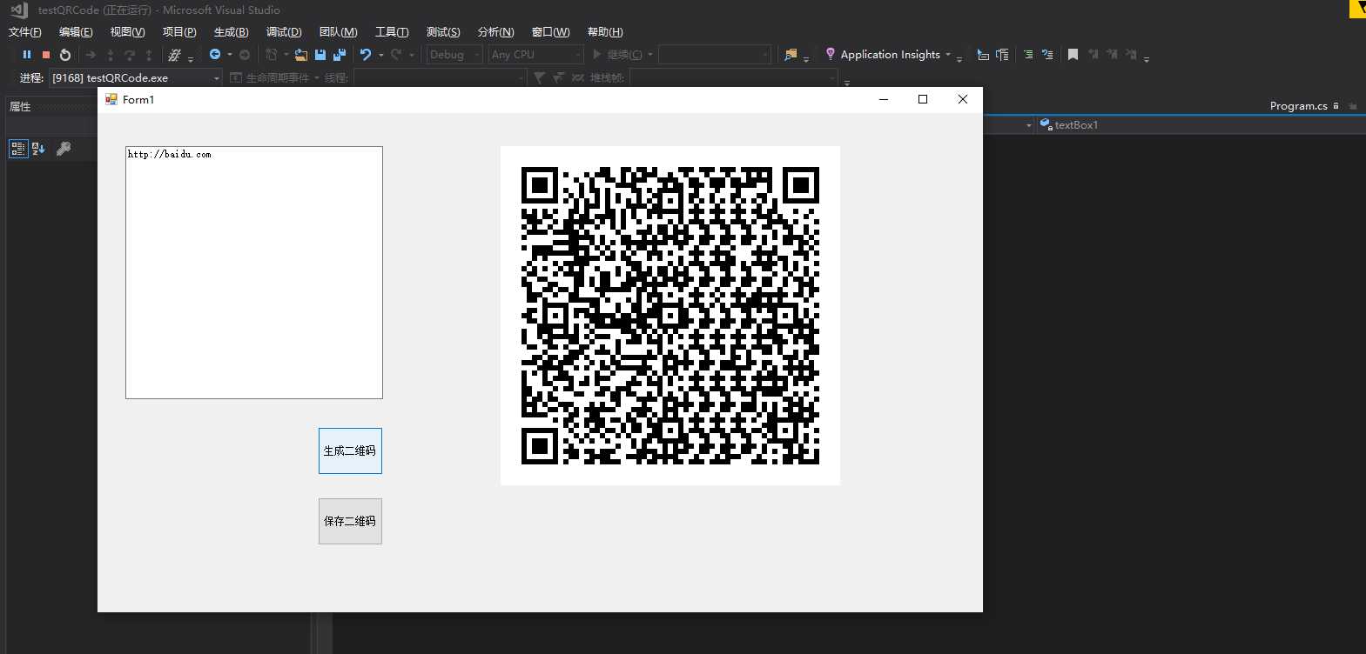The width and height of the screenshot is (1366, 654).
Task: Click the Application Insights lightbulb icon
Action: coord(831,54)
